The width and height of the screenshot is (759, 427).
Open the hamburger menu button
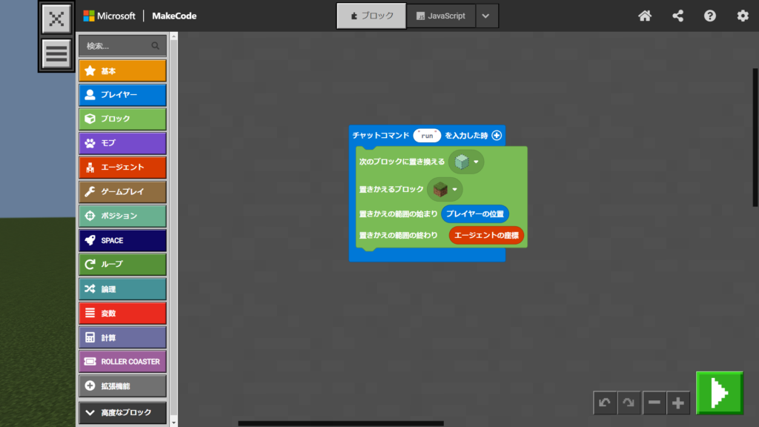click(56, 54)
